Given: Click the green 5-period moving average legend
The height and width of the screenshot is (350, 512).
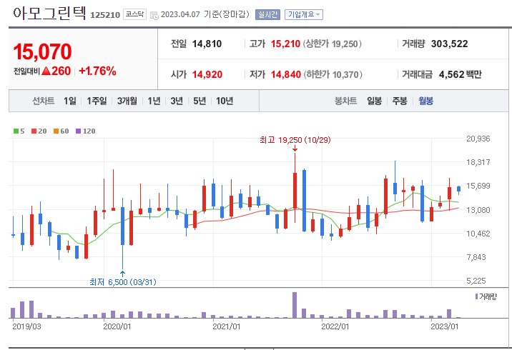Looking at the screenshot, I should [19, 131].
